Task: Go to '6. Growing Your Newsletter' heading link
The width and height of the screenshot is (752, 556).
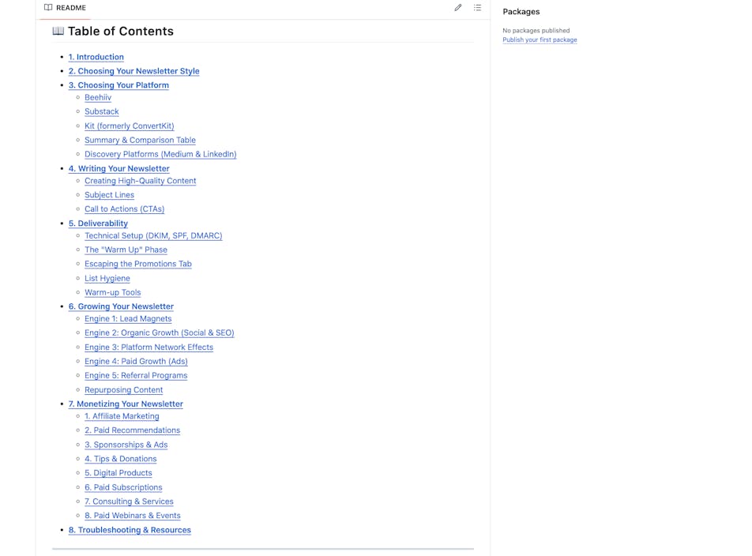Action: (121, 306)
